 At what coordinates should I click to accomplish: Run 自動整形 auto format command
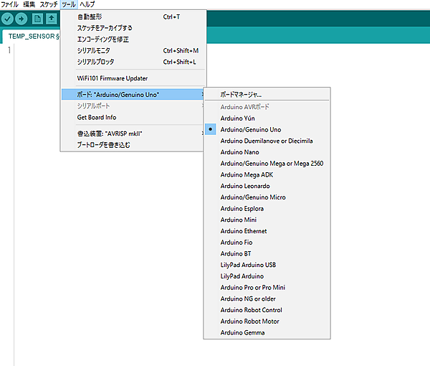coord(90,17)
